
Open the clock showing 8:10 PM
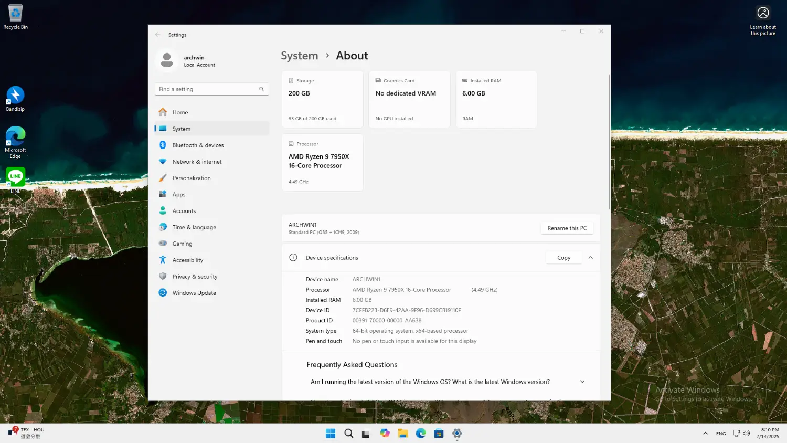coord(768,434)
